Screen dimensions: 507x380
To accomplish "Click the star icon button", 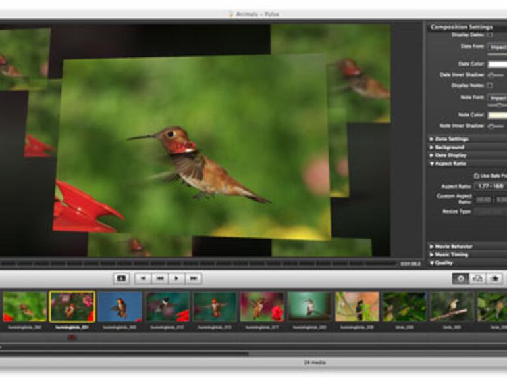I will point(494,278).
